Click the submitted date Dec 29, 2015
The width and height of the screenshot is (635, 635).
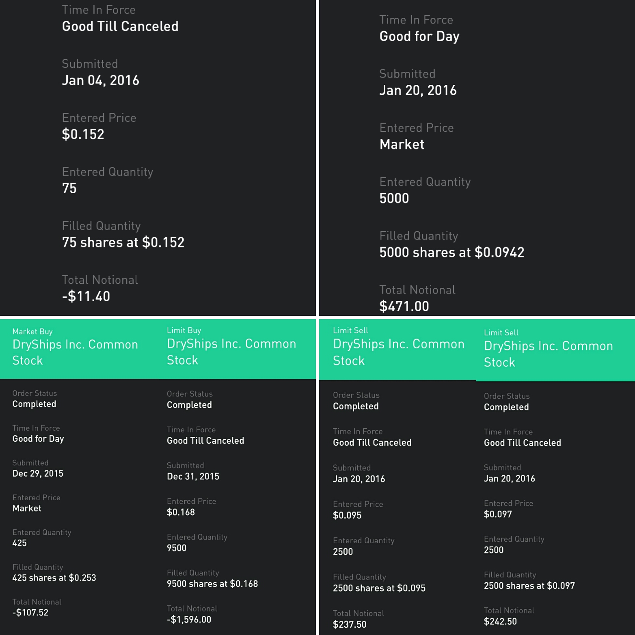coord(38,473)
